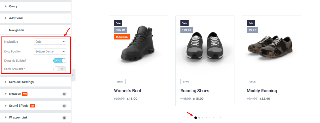Viewport: 320px width, 123px height.
Task: Click the Wrapper Link section's icon badge
Action: [x=64, y=117]
